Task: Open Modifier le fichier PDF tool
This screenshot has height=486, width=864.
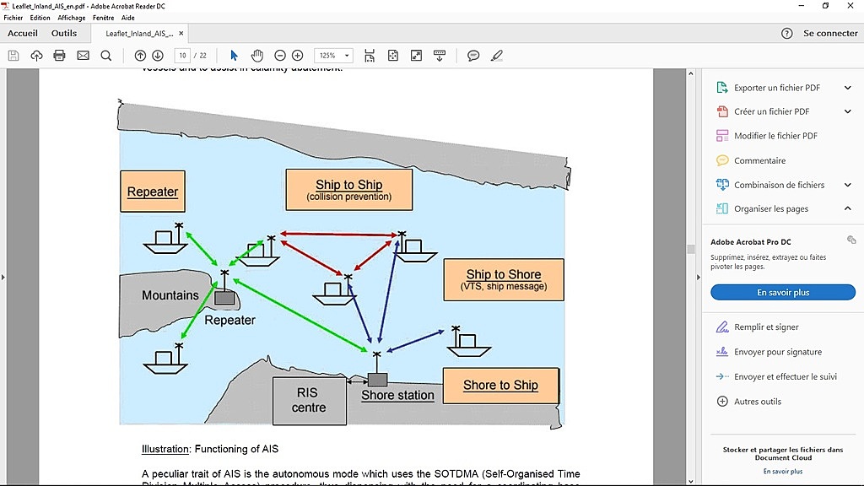Action: click(x=775, y=136)
